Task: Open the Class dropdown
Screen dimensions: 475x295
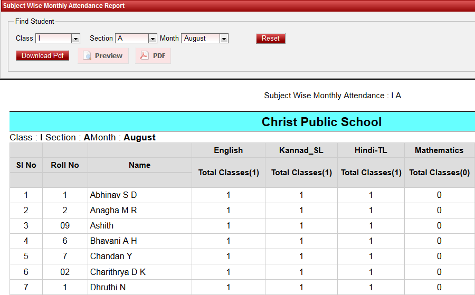Action: point(57,39)
